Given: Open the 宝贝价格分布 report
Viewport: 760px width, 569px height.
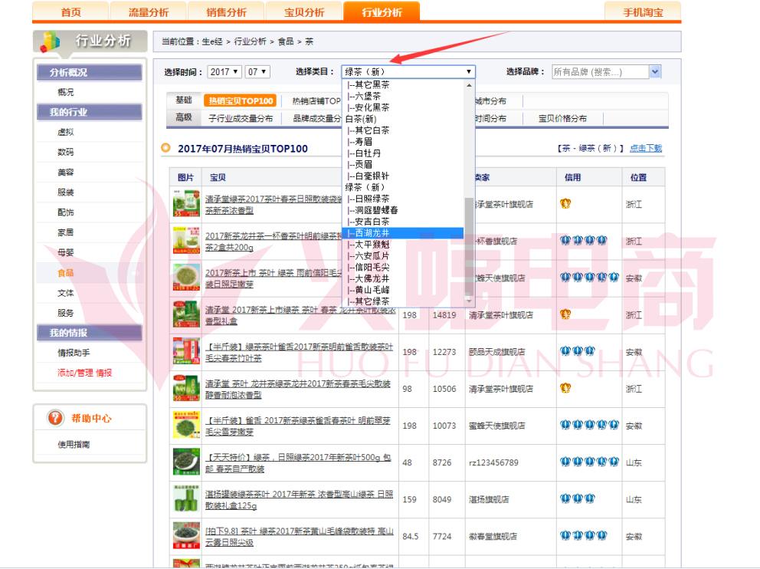Looking at the screenshot, I should (562, 118).
